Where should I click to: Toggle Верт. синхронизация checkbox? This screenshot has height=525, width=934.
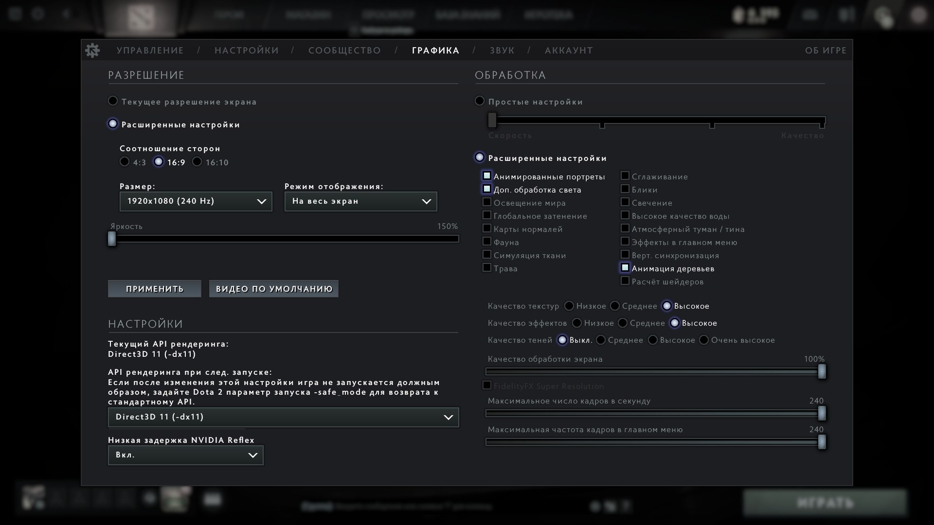point(625,255)
